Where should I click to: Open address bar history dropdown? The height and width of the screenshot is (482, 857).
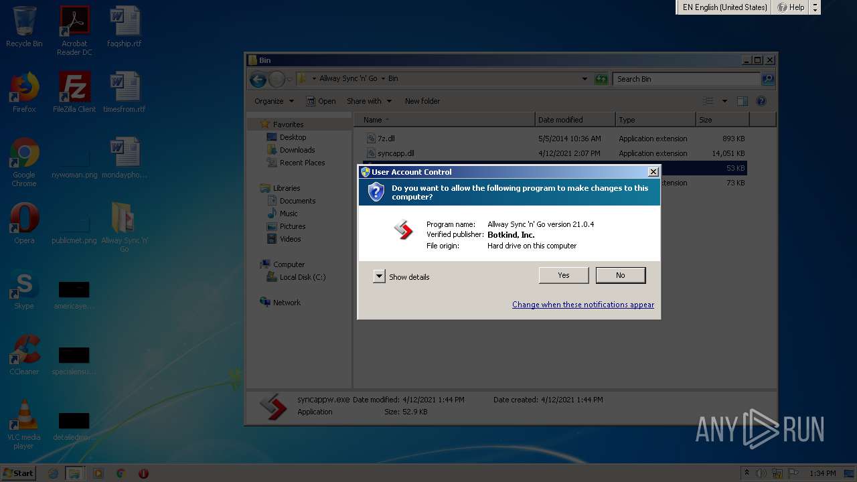tap(585, 79)
